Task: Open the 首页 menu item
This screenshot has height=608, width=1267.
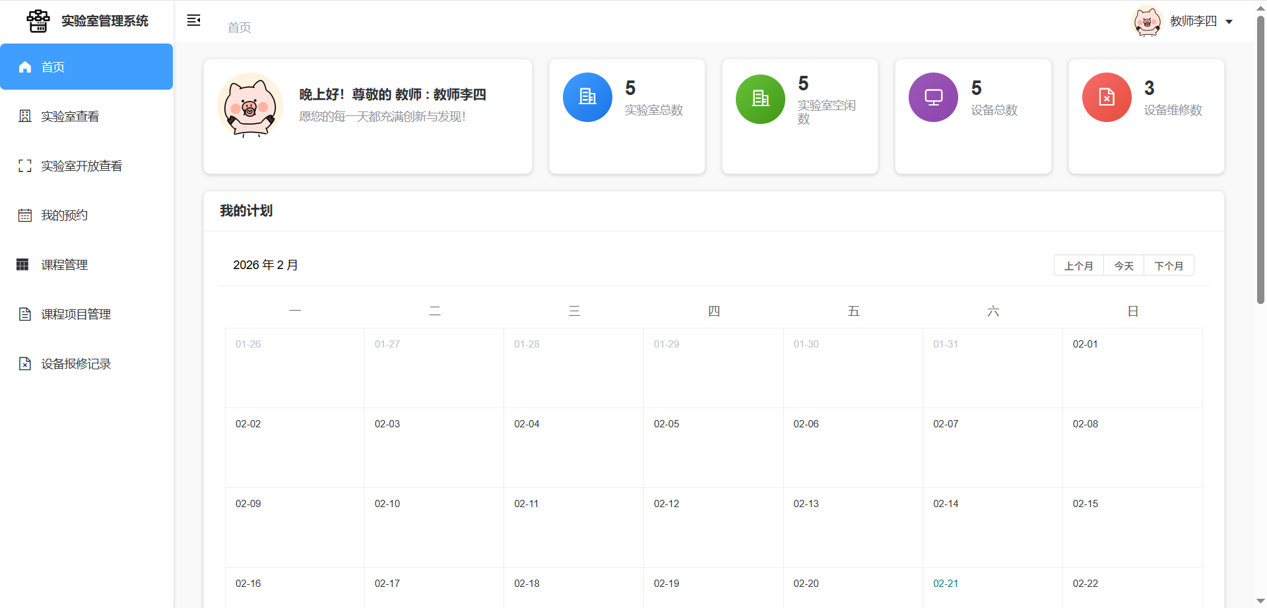Action: (86, 67)
